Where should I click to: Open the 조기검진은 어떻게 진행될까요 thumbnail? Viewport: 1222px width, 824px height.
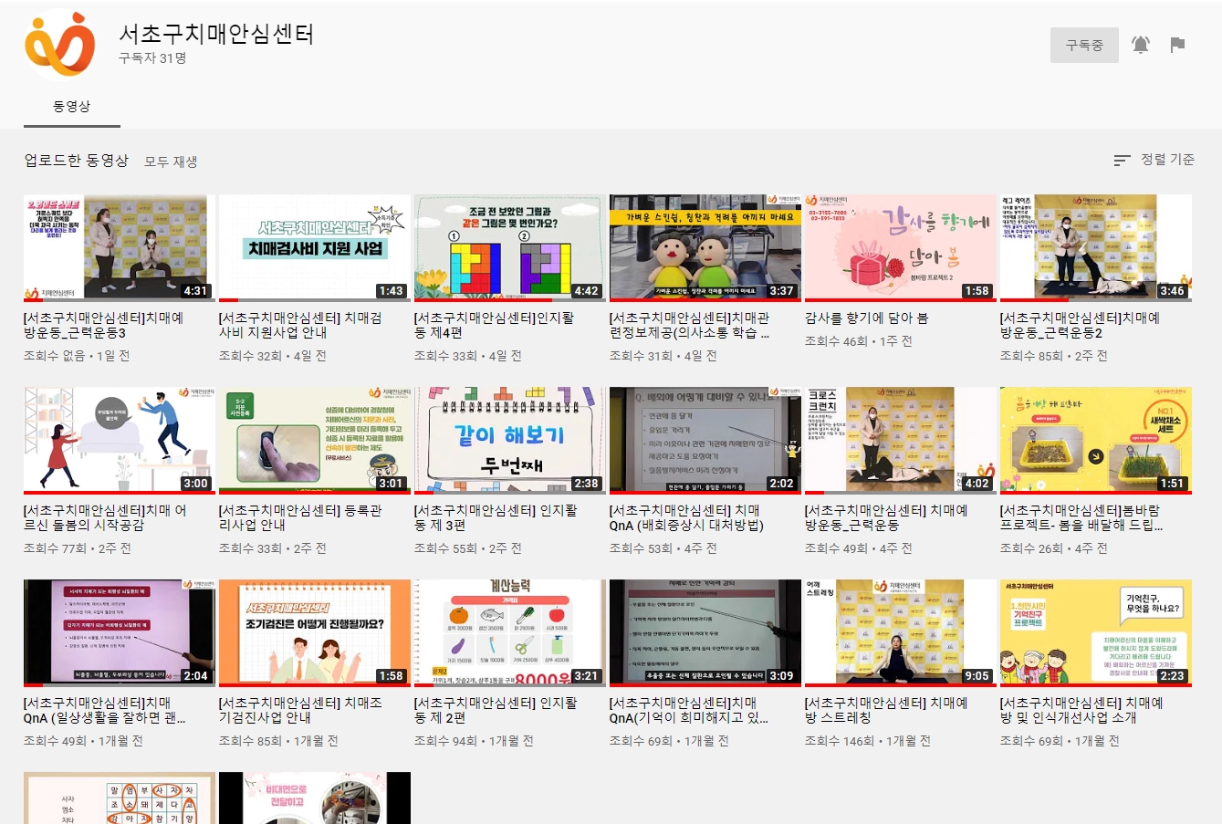pos(315,632)
